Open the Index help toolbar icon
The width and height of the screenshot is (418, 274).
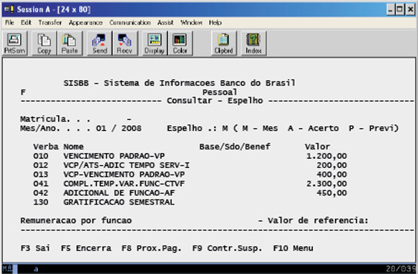point(253,43)
